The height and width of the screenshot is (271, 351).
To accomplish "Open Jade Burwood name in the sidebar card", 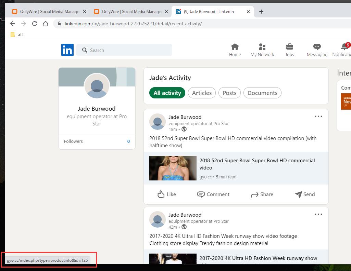I will point(97,109).
